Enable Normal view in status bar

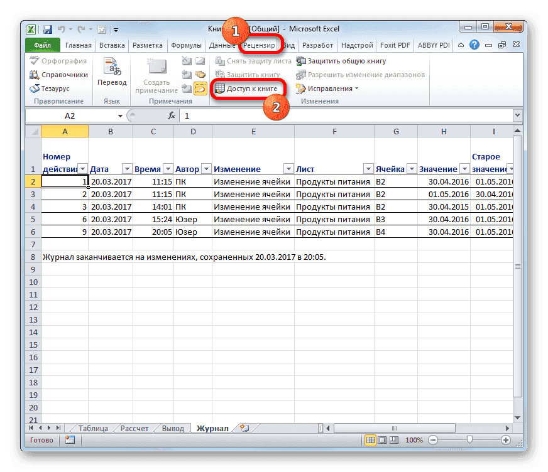[x=371, y=440]
